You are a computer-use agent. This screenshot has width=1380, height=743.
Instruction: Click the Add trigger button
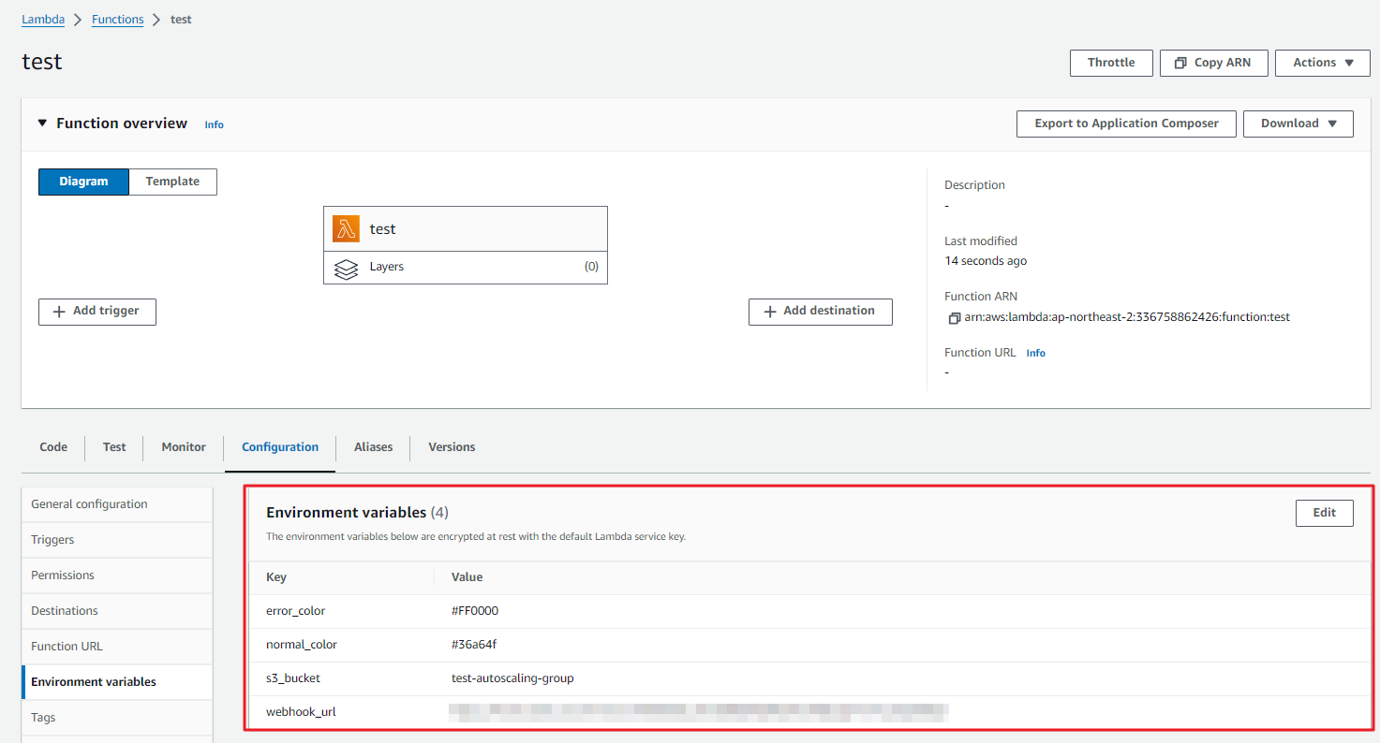pyautogui.click(x=97, y=312)
